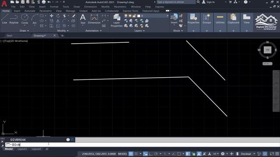
Task: Activate the Fillet tool
Action: [x=64, y=21]
